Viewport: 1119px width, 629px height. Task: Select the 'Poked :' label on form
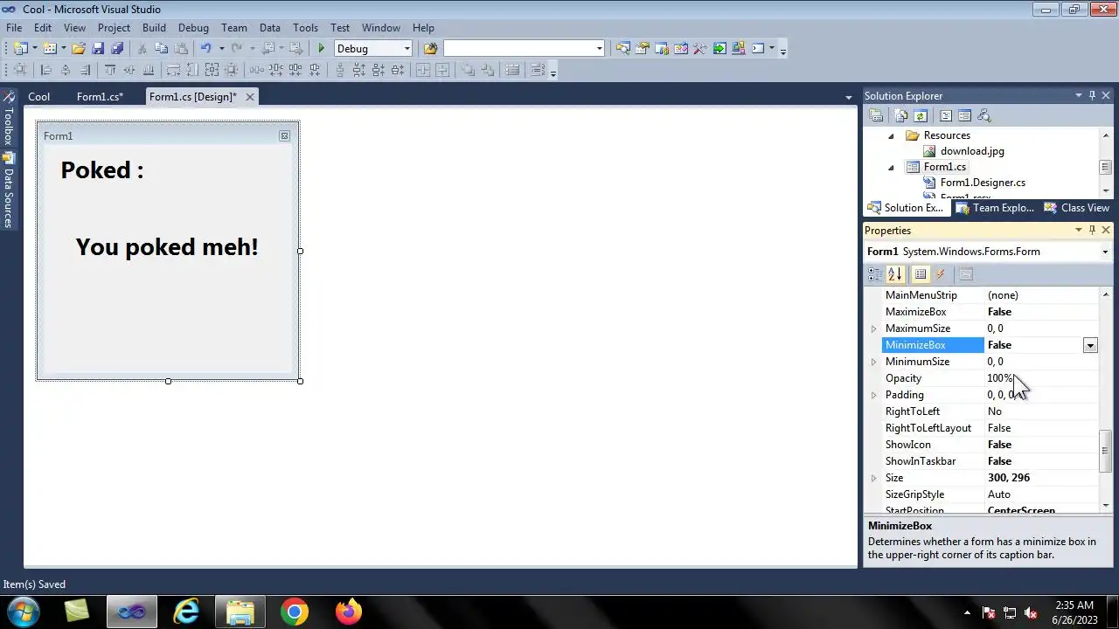[101, 169]
